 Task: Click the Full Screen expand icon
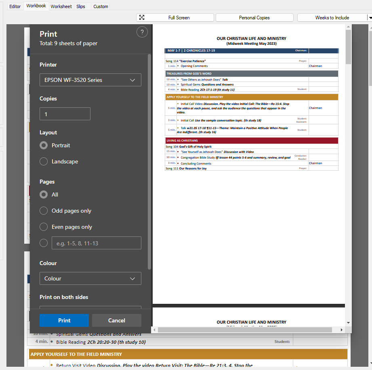141,17
